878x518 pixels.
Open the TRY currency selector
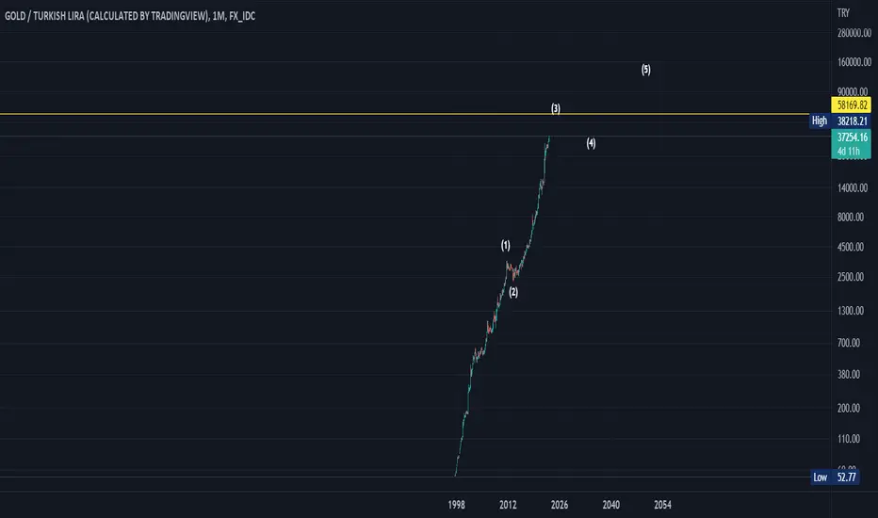tap(843, 13)
